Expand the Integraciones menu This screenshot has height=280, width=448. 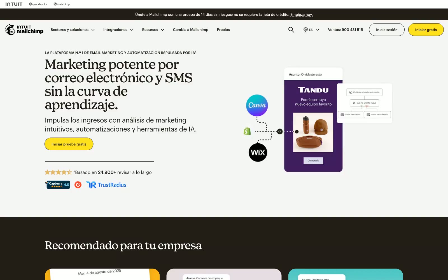(x=118, y=30)
